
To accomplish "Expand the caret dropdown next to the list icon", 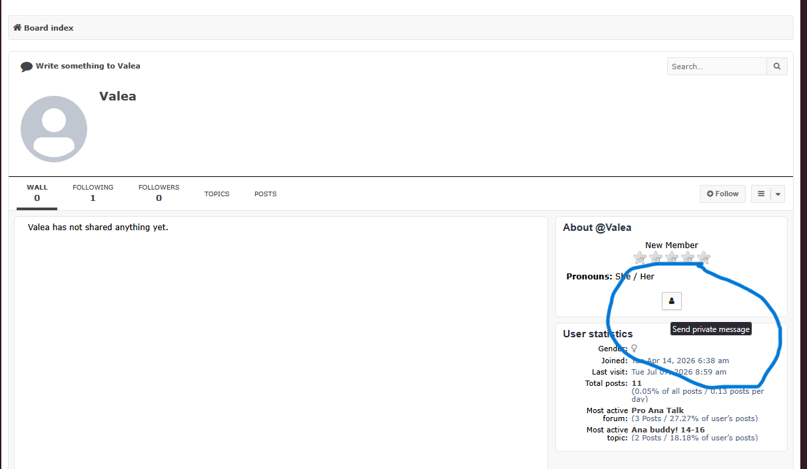I will coord(778,194).
